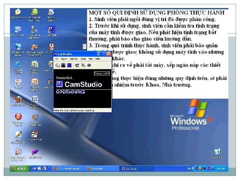The image size is (240, 180).
Task: Expand hidden system tray icons arrow
Action: click(x=193, y=169)
